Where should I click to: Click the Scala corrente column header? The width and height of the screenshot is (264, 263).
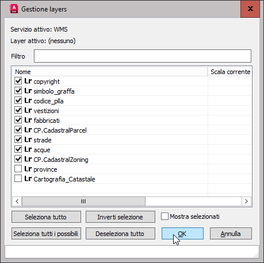(230, 72)
